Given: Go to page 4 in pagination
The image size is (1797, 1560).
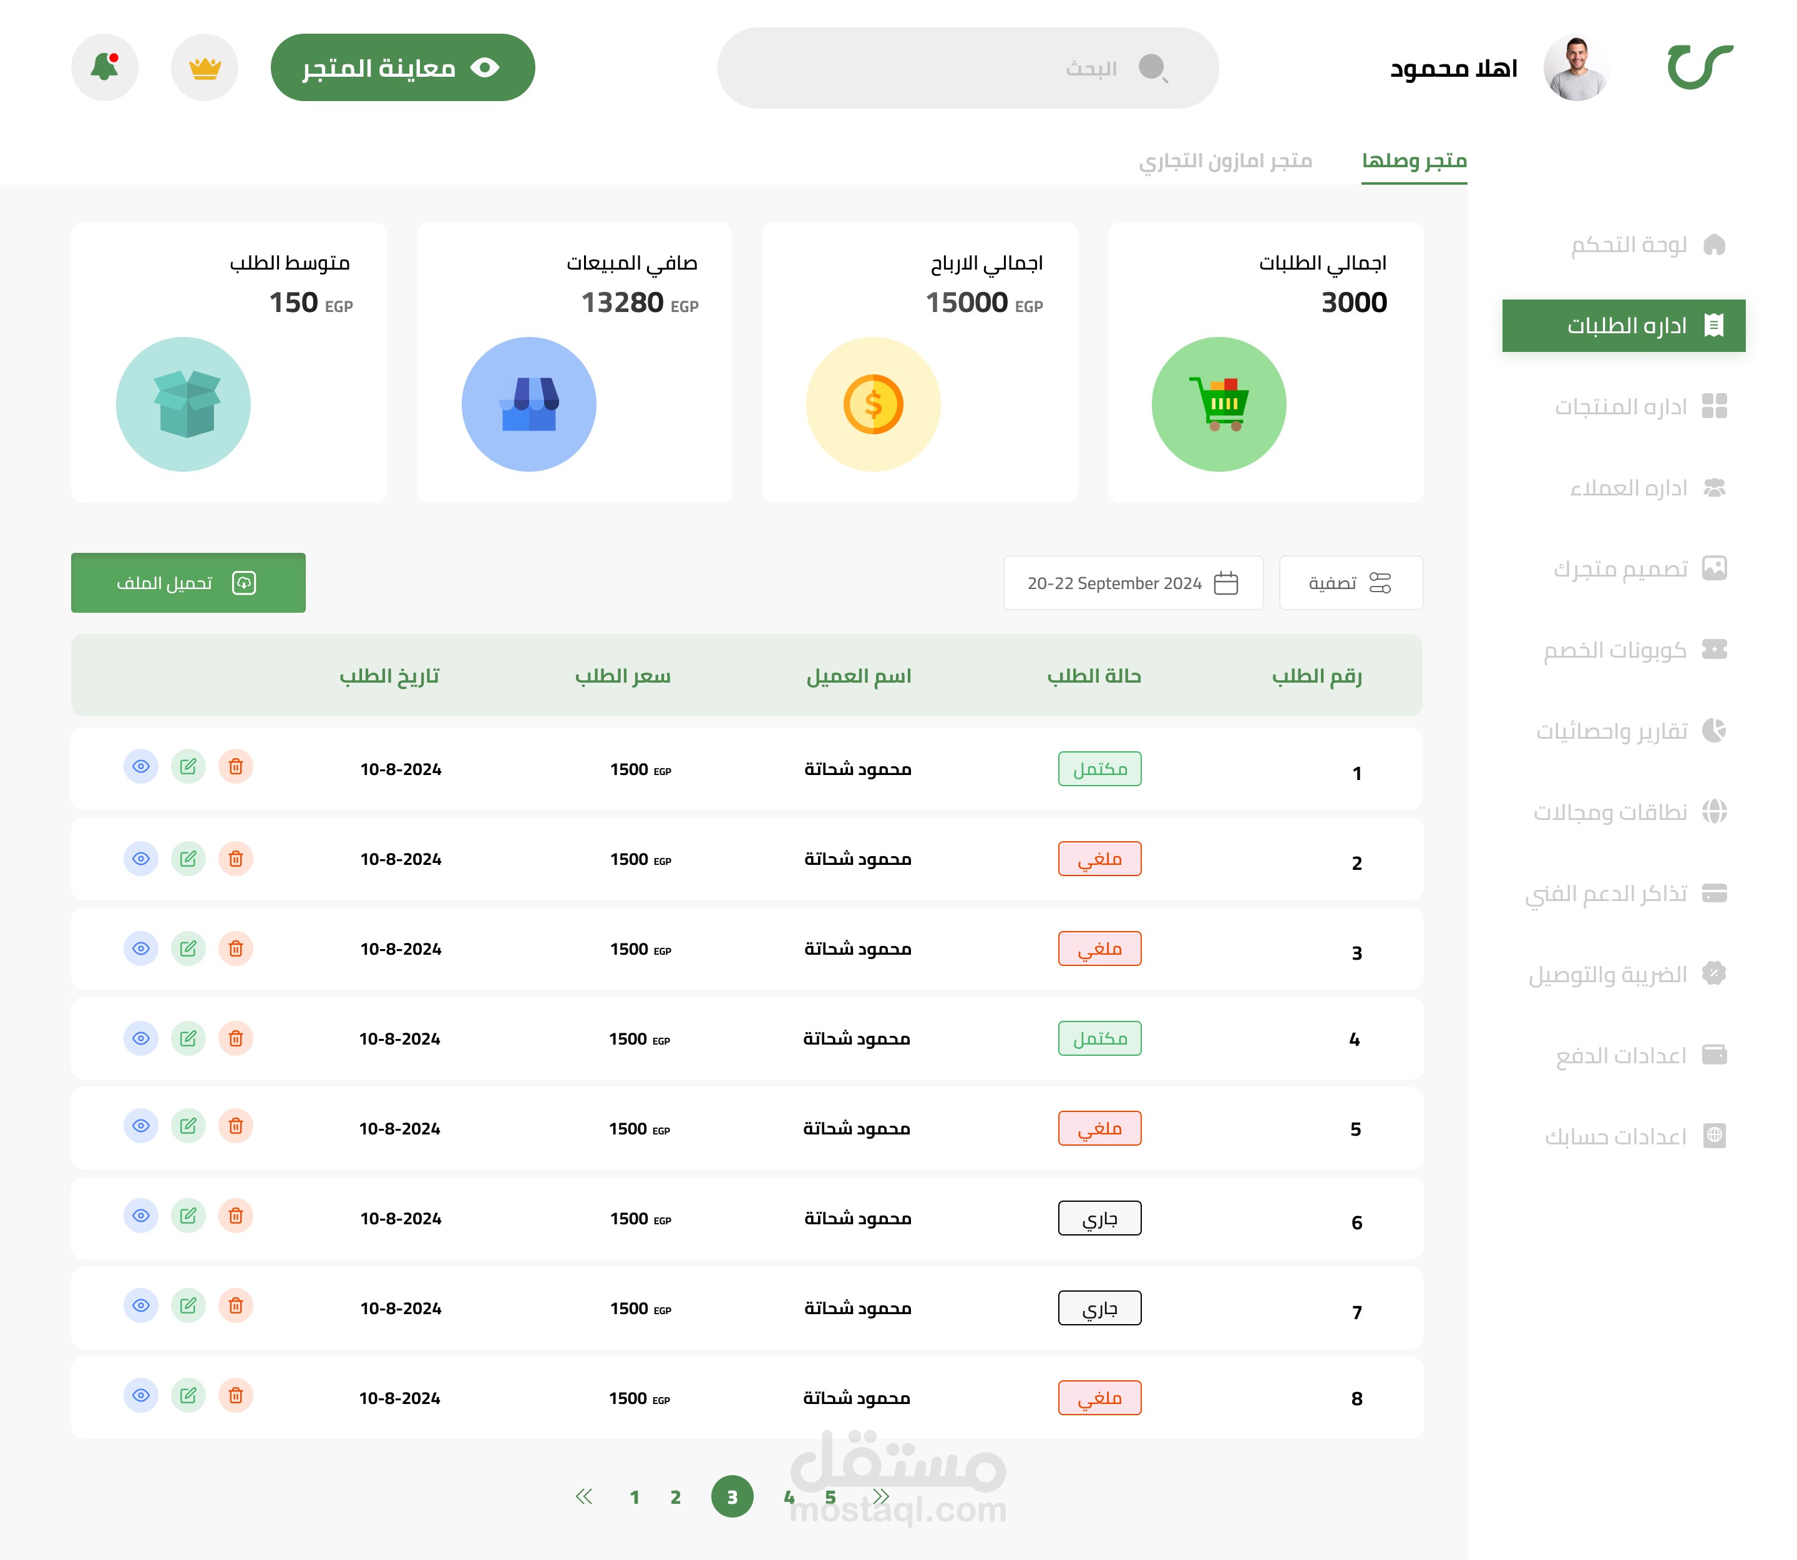Looking at the screenshot, I should pos(789,1498).
